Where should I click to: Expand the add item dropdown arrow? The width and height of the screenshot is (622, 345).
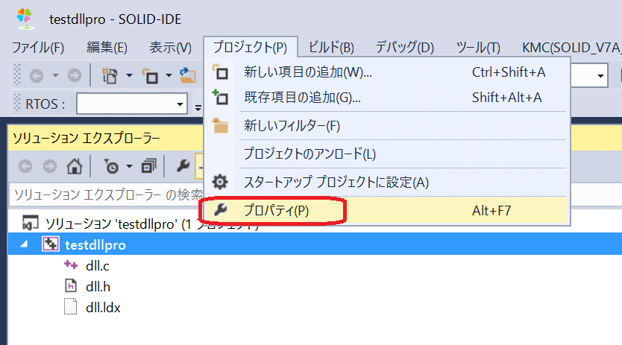tap(169, 75)
